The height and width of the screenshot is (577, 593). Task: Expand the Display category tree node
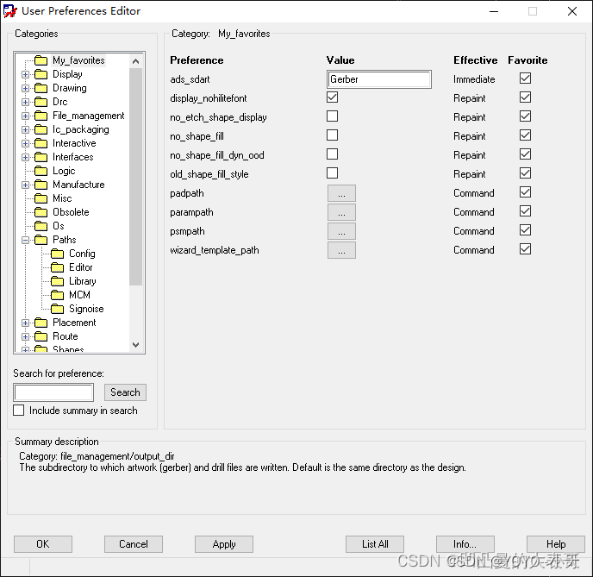coord(25,74)
